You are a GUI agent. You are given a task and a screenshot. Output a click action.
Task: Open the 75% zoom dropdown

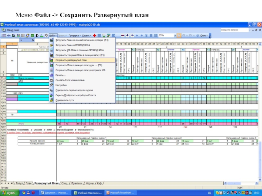(x=174, y=35)
